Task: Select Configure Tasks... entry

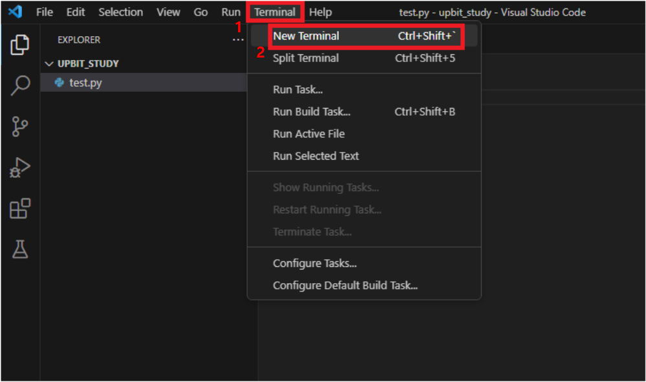Action: tap(364, 264)
